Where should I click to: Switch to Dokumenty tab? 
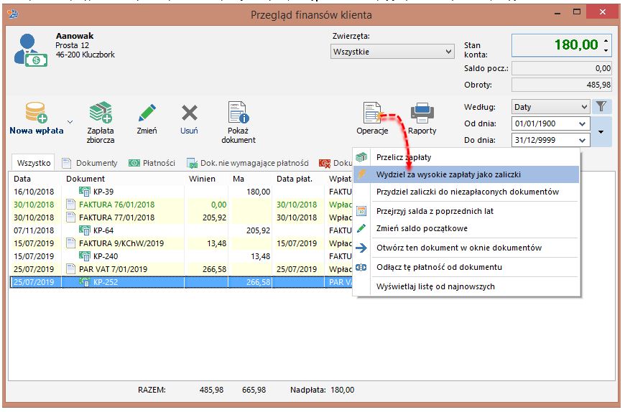coord(90,163)
